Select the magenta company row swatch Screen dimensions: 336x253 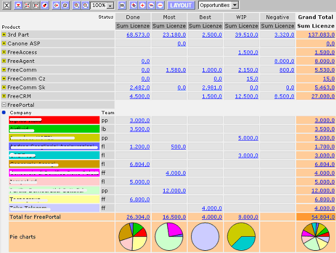coord(55,173)
